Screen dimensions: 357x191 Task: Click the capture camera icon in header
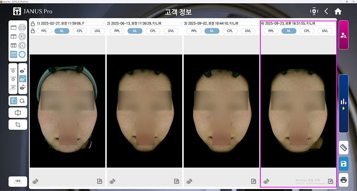click(314, 11)
